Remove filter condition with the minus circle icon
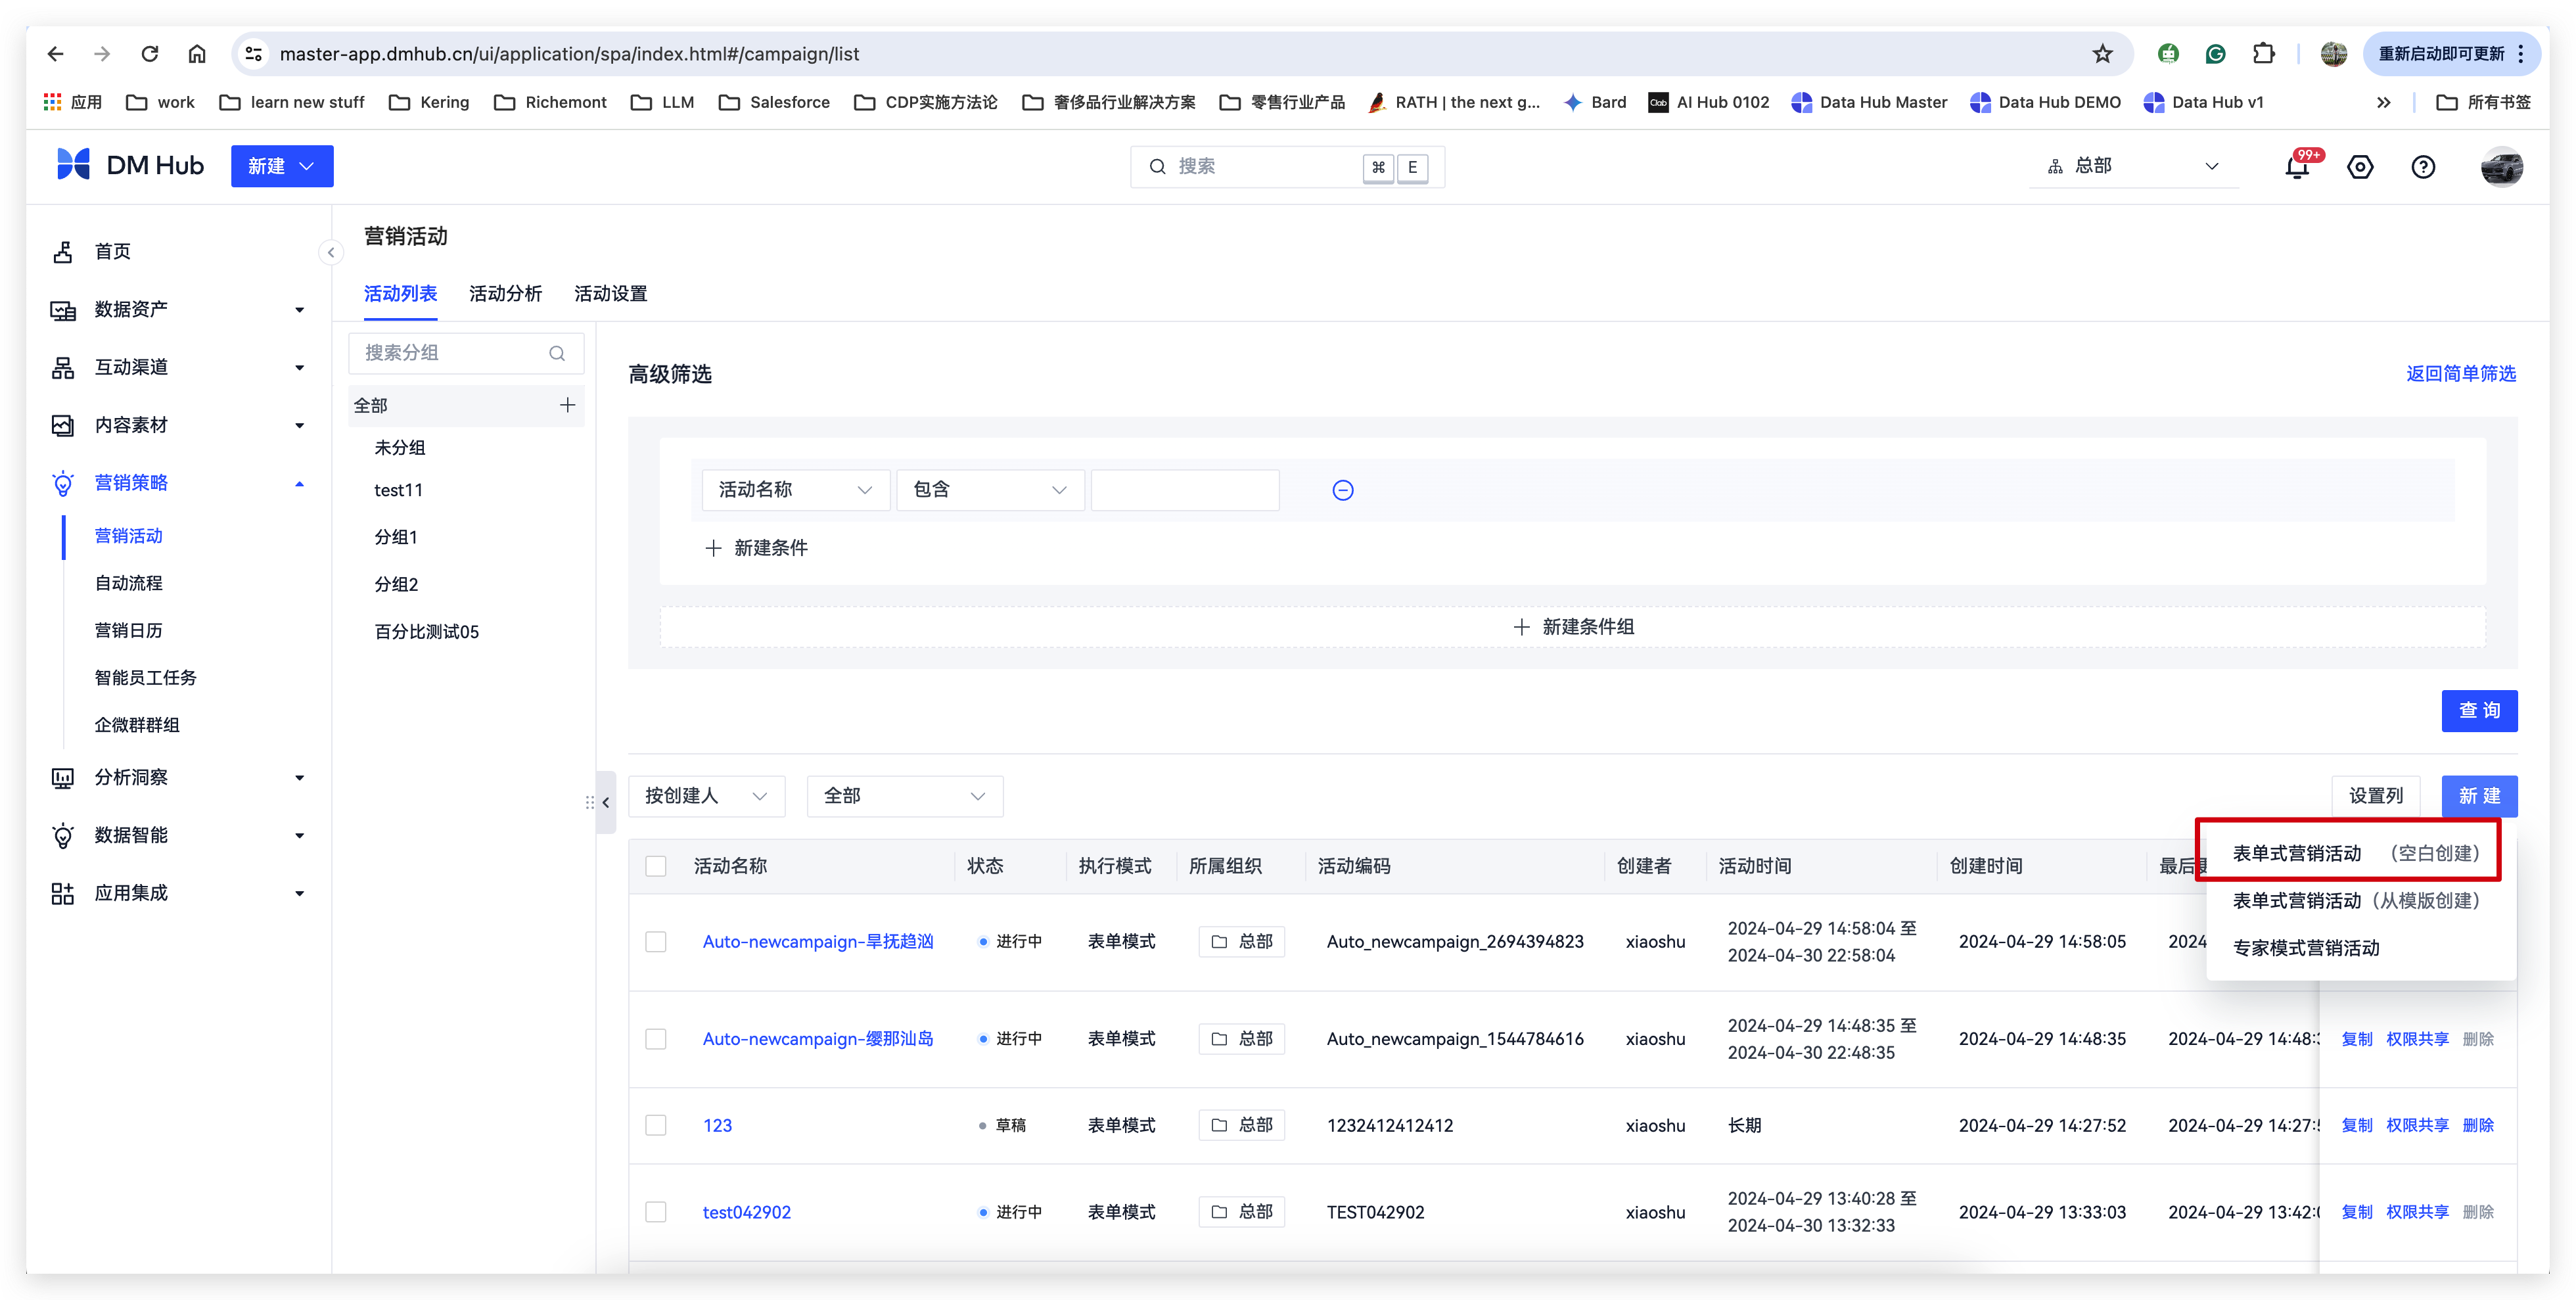The height and width of the screenshot is (1300, 2576). pos(1343,490)
